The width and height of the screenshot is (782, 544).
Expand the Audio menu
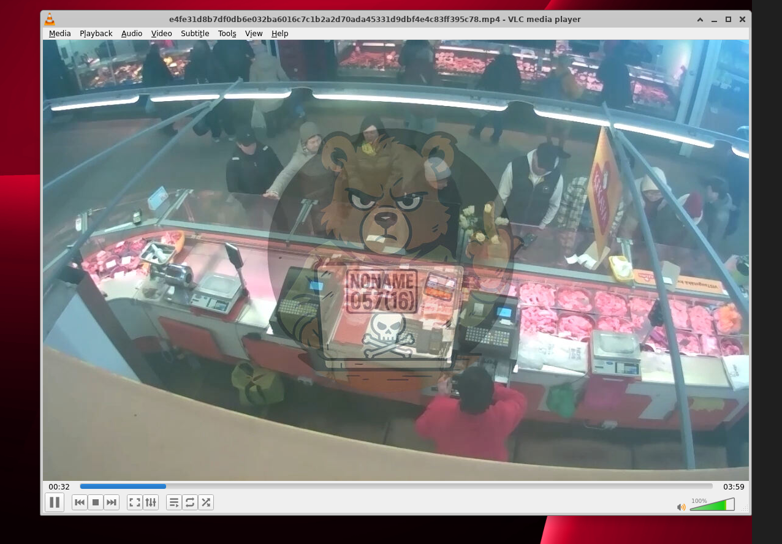point(132,34)
